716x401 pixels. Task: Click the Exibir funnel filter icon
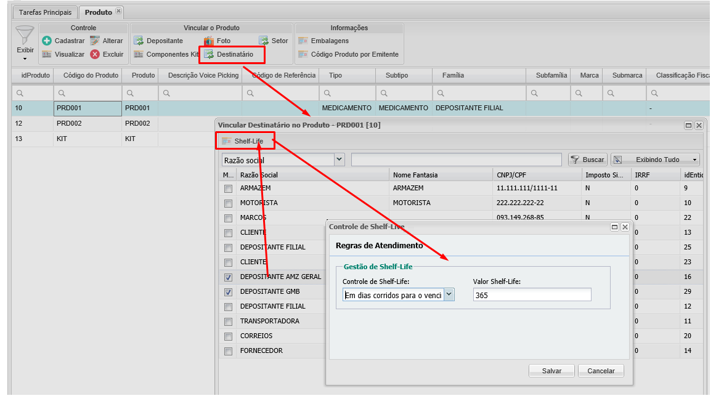click(25, 36)
